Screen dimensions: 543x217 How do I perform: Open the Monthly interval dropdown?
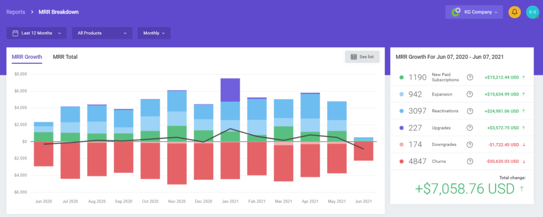(x=154, y=33)
